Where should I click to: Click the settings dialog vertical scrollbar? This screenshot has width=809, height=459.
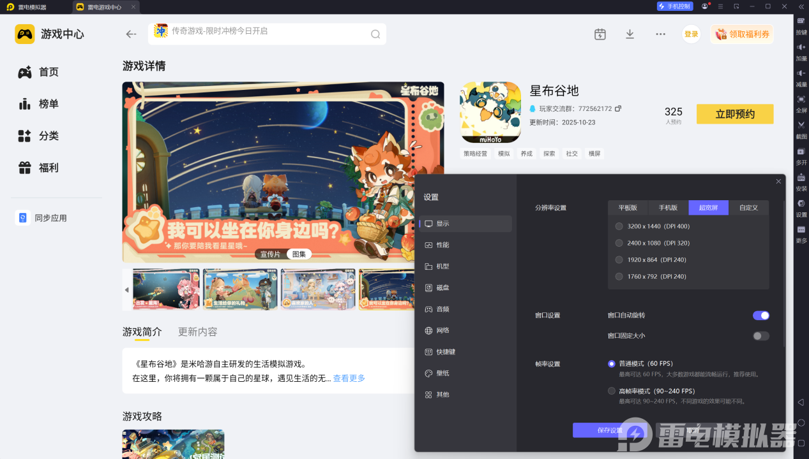[x=785, y=274]
